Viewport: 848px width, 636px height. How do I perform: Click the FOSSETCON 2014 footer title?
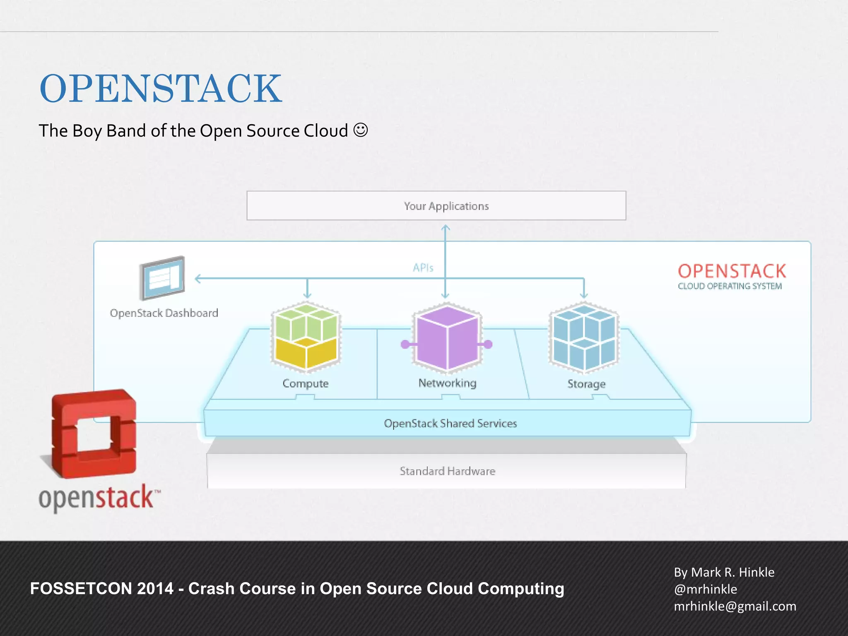(297, 588)
